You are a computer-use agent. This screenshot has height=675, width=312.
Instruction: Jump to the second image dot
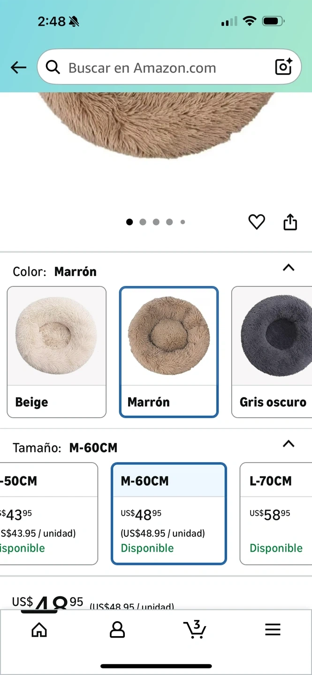coord(143,222)
